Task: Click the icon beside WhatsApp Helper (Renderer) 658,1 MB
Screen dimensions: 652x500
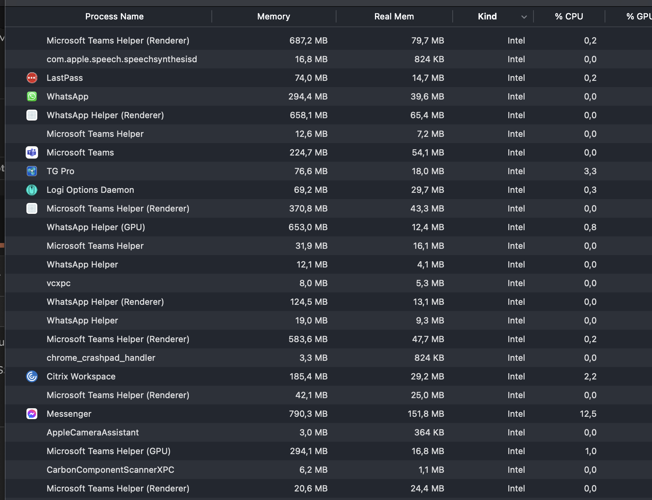Action: [32, 115]
